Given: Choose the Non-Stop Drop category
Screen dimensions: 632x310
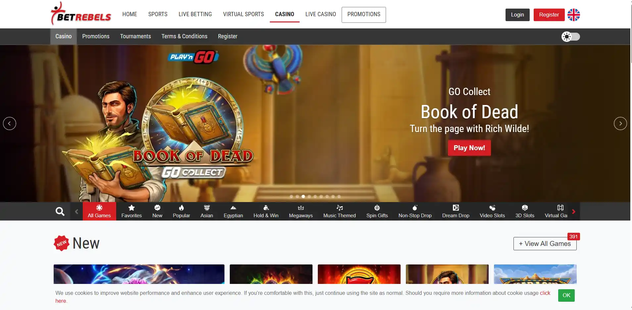Looking at the screenshot, I should 415,211.
